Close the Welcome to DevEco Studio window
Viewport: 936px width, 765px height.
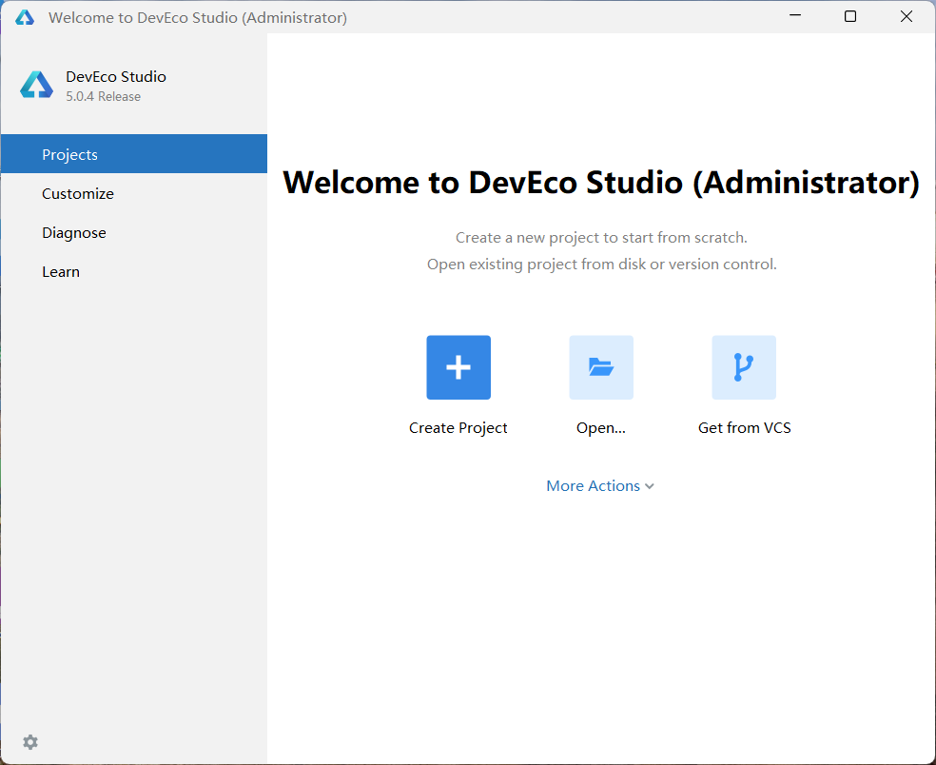pyautogui.click(x=907, y=16)
